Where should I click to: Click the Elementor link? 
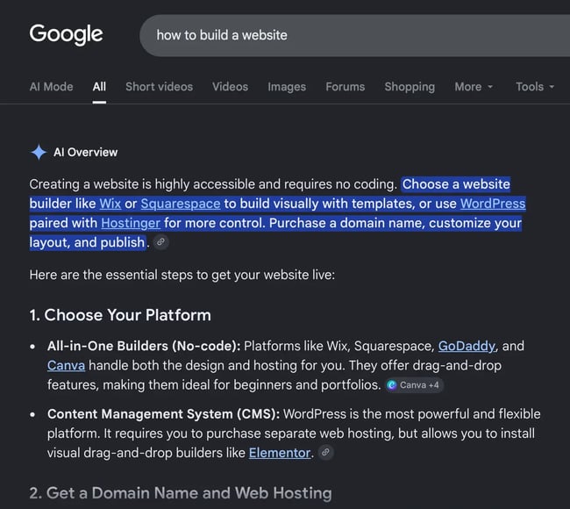[x=280, y=453]
